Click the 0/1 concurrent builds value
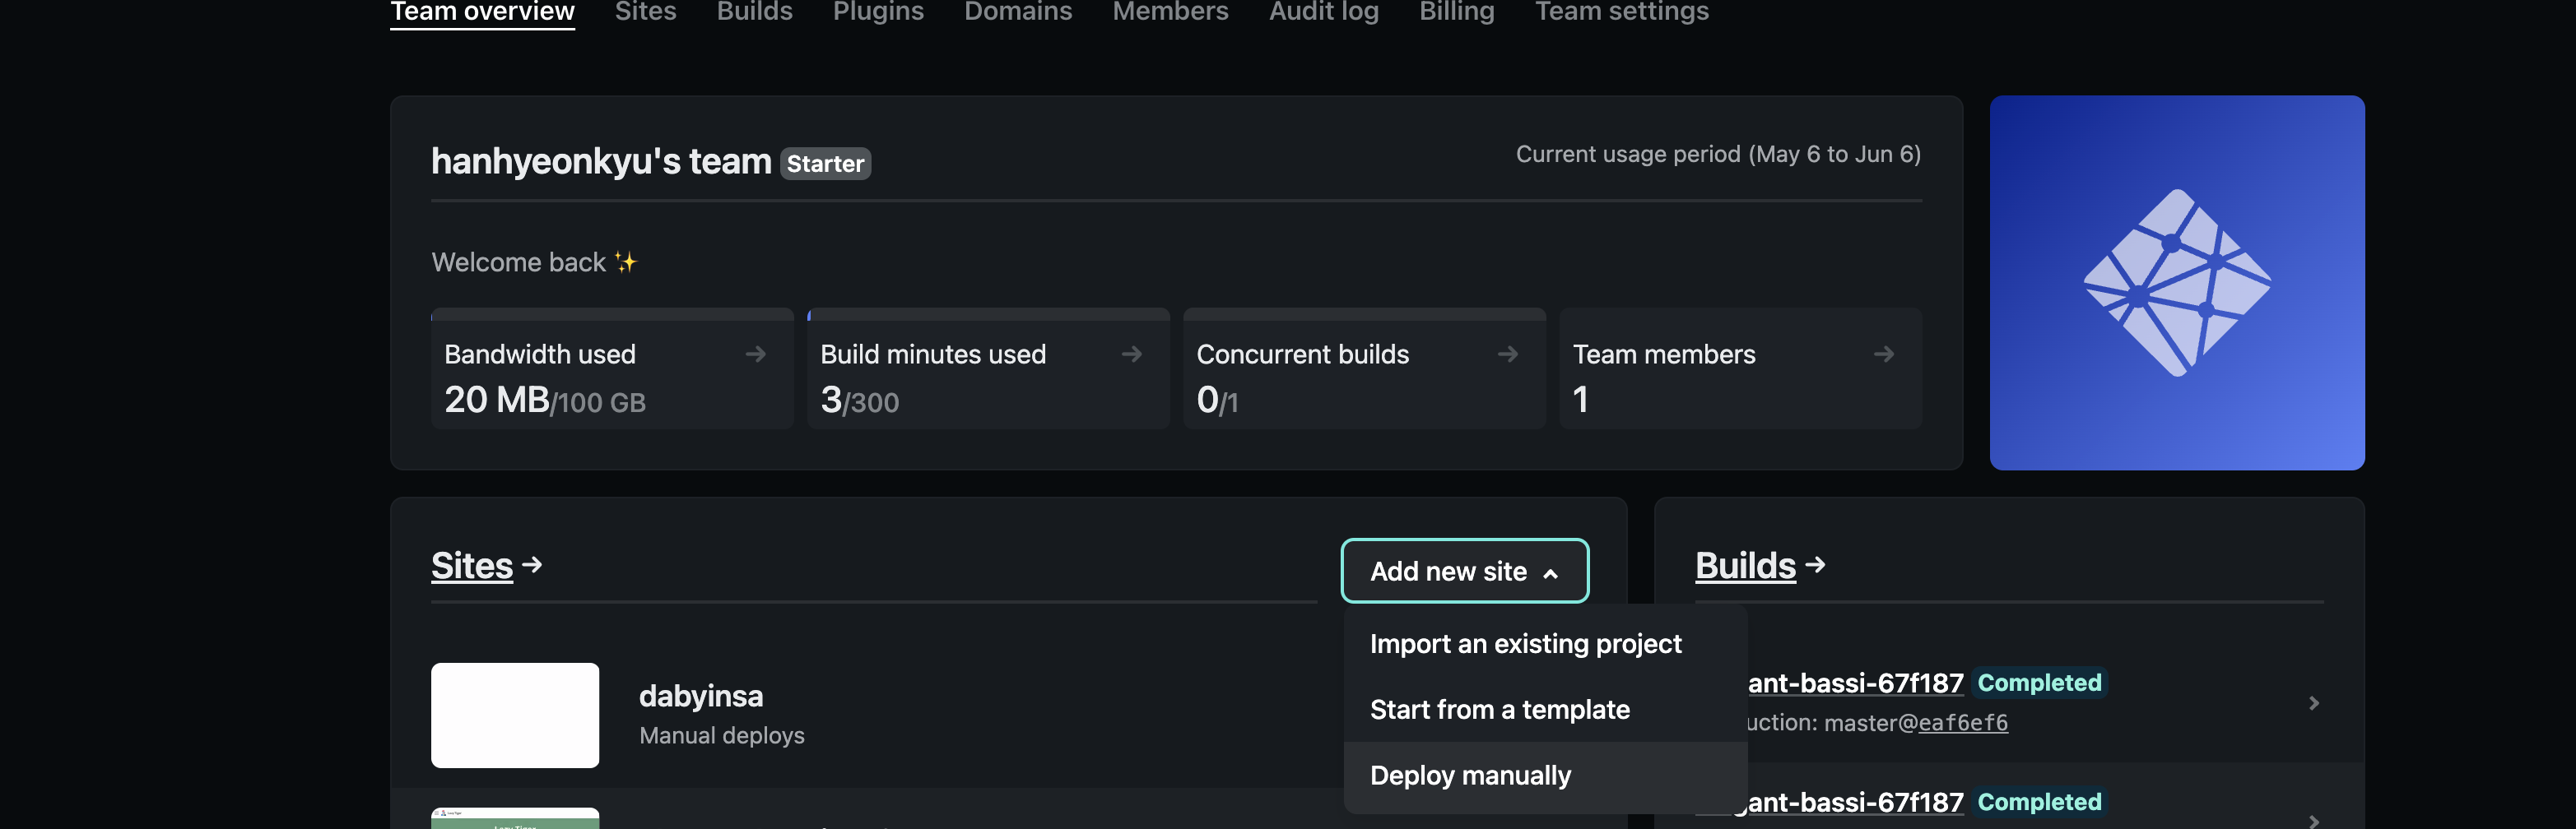2576x829 pixels. click(x=1217, y=401)
